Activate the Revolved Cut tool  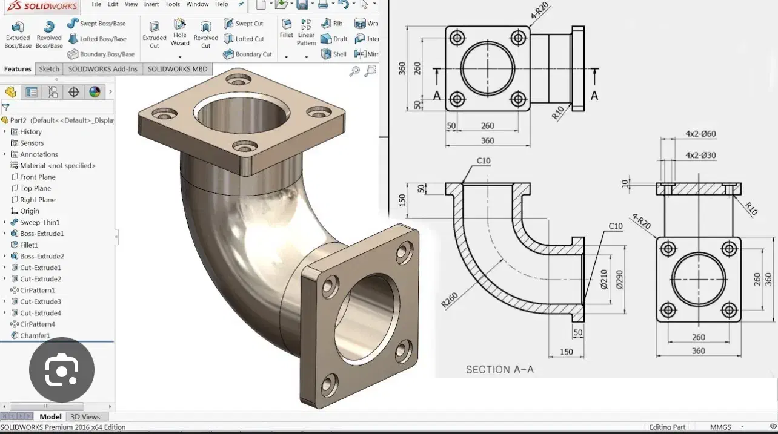pyautogui.click(x=205, y=35)
